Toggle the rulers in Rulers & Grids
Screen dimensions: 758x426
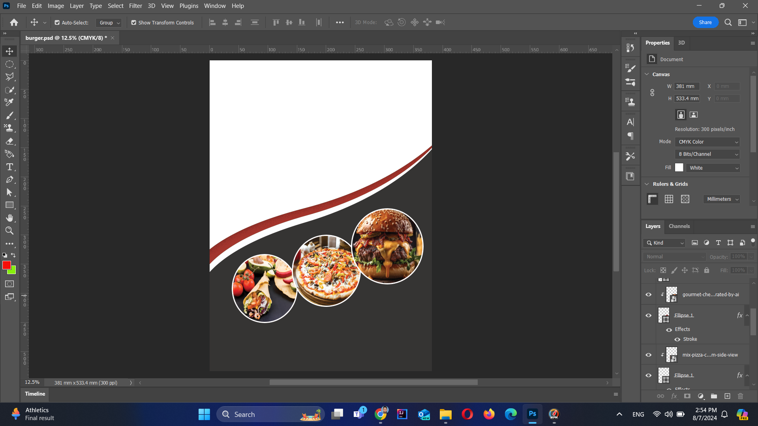(653, 199)
